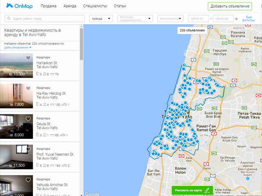This screenshot has height=196, width=262.
Task: Favorite the HaYarkon St. listing heart
Action: (28, 58)
